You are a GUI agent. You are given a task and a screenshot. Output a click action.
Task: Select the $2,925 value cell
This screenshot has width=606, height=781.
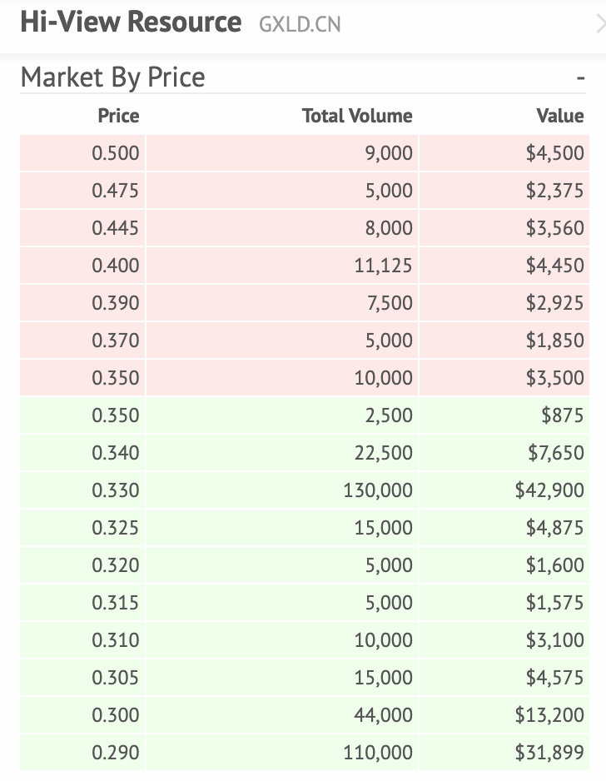(x=554, y=303)
